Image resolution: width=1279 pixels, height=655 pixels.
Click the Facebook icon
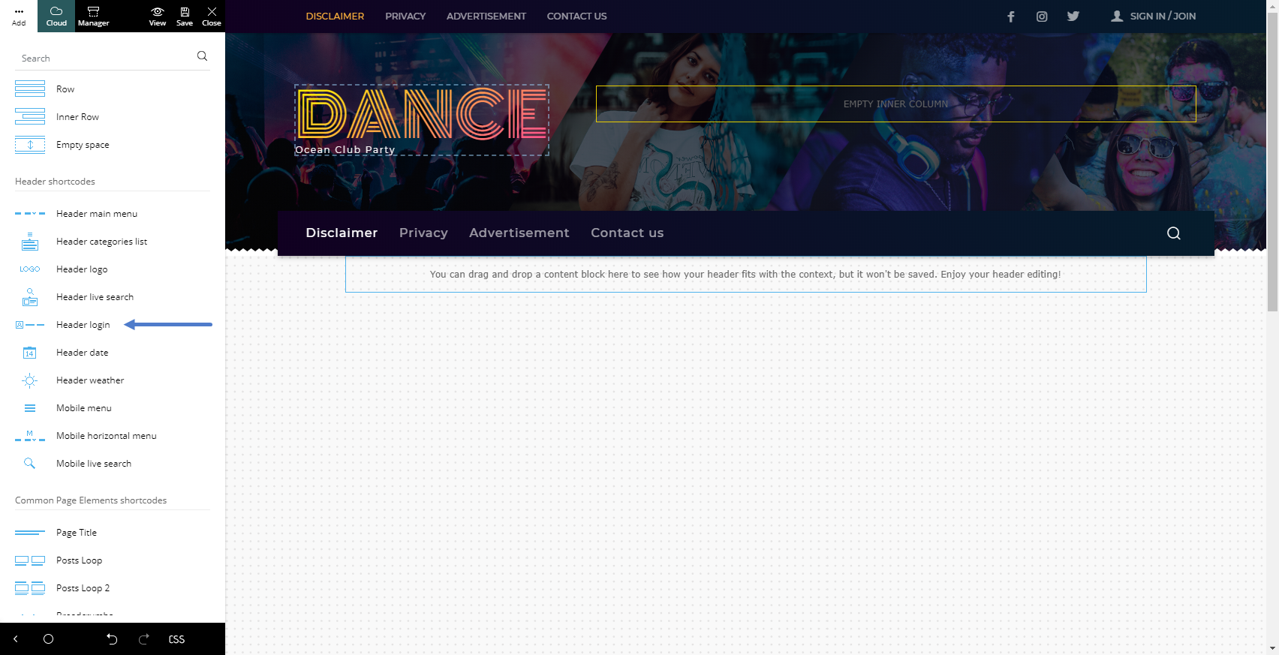tap(1011, 17)
